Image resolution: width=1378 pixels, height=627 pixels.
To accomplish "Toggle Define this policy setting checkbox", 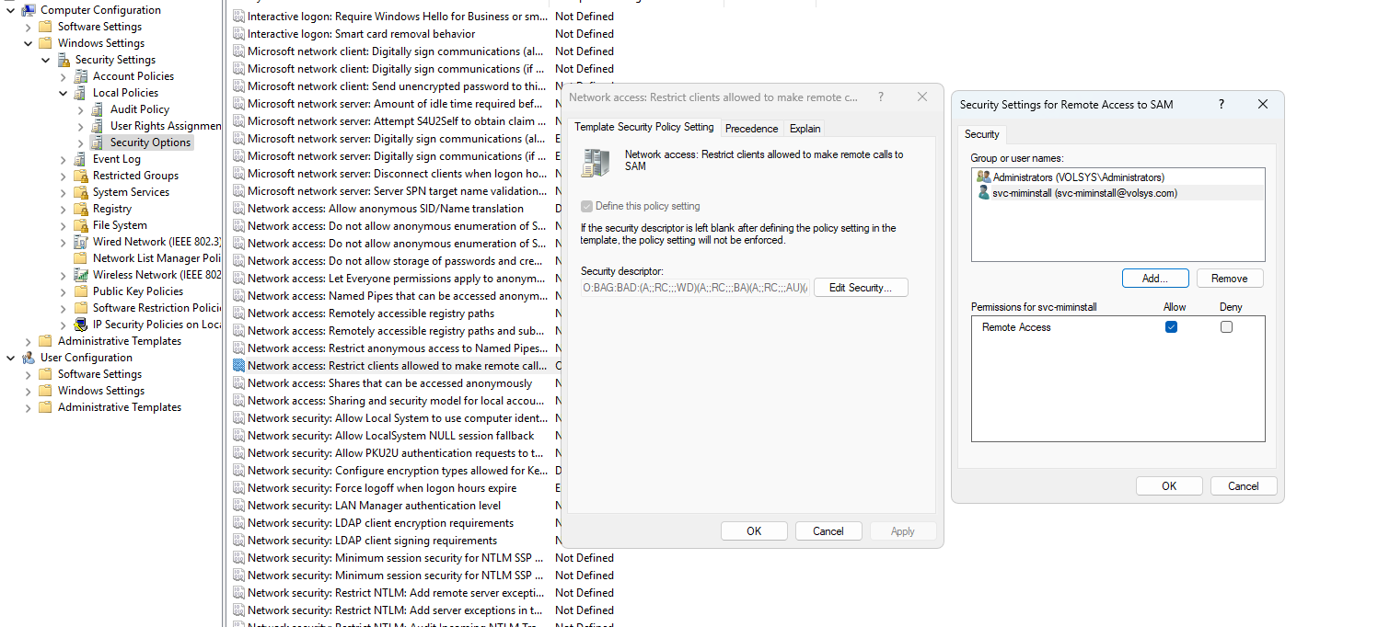I will point(586,206).
